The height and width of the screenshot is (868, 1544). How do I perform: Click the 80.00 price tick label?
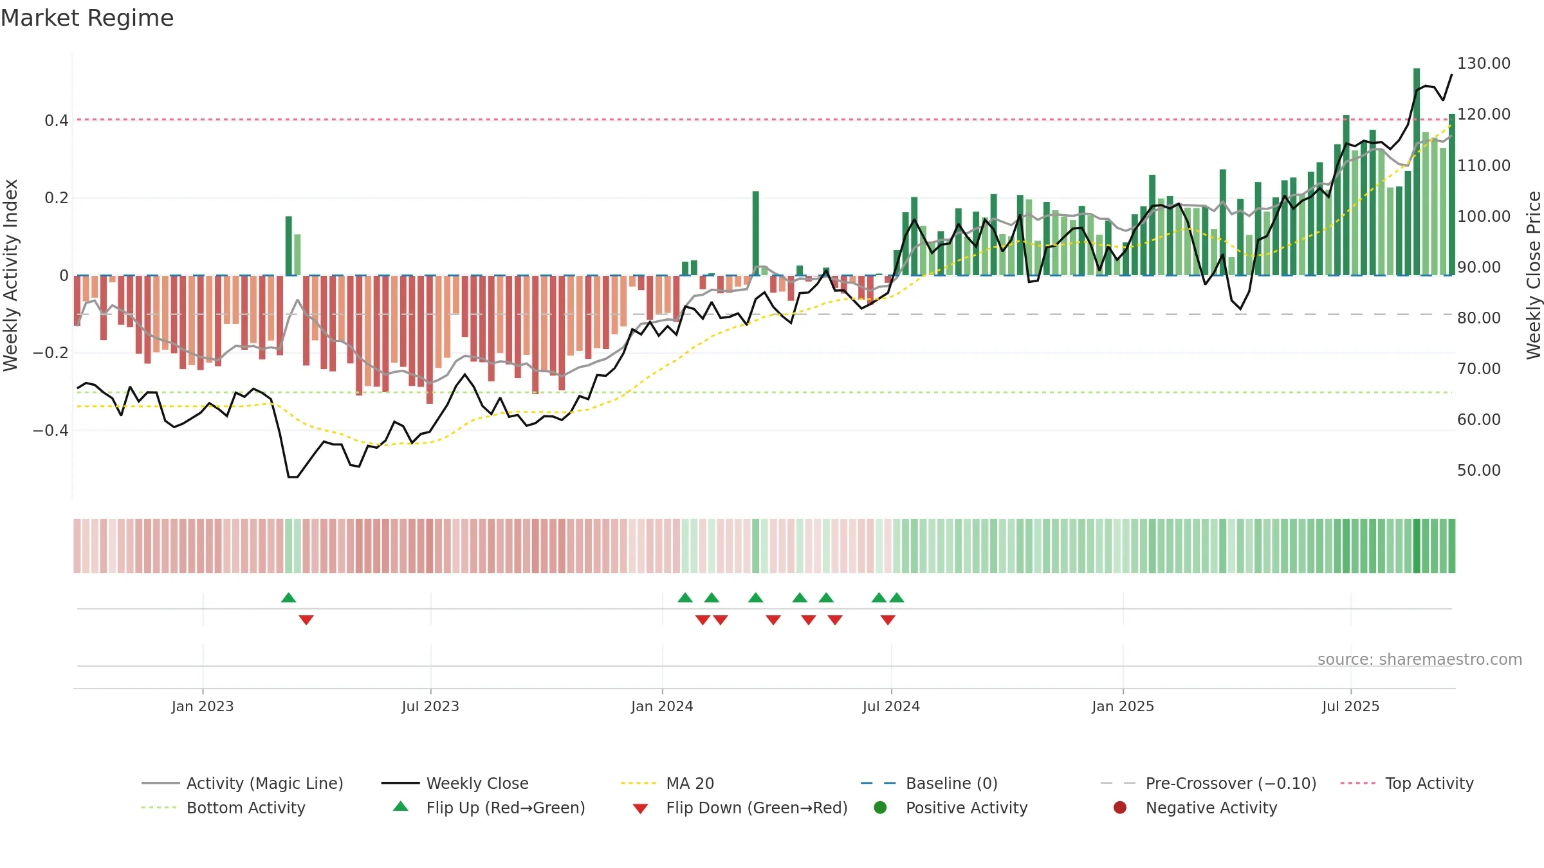pos(1479,318)
